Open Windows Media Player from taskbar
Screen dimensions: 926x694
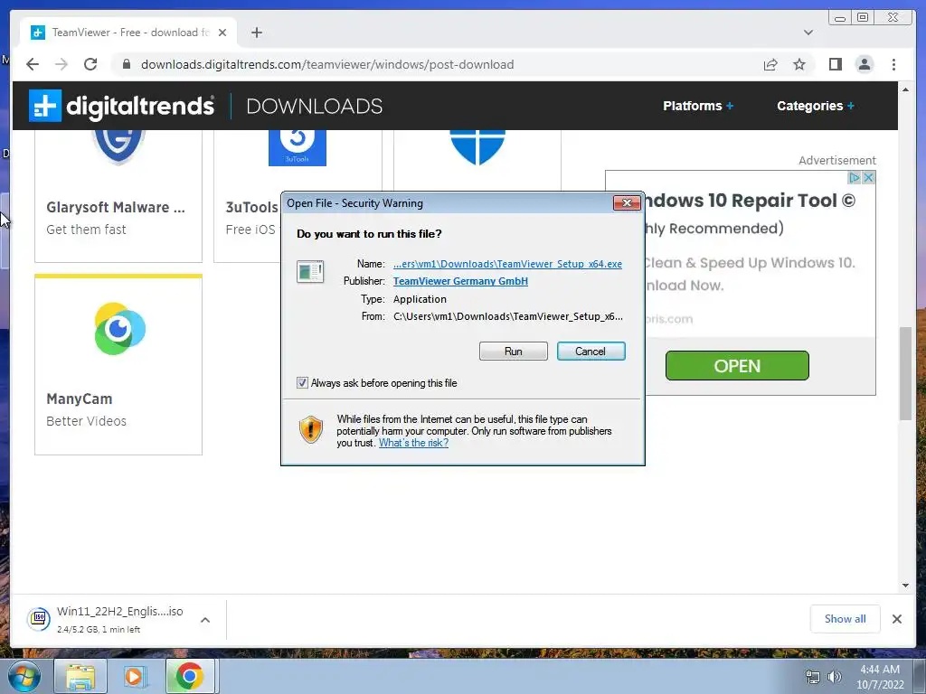[x=134, y=676]
